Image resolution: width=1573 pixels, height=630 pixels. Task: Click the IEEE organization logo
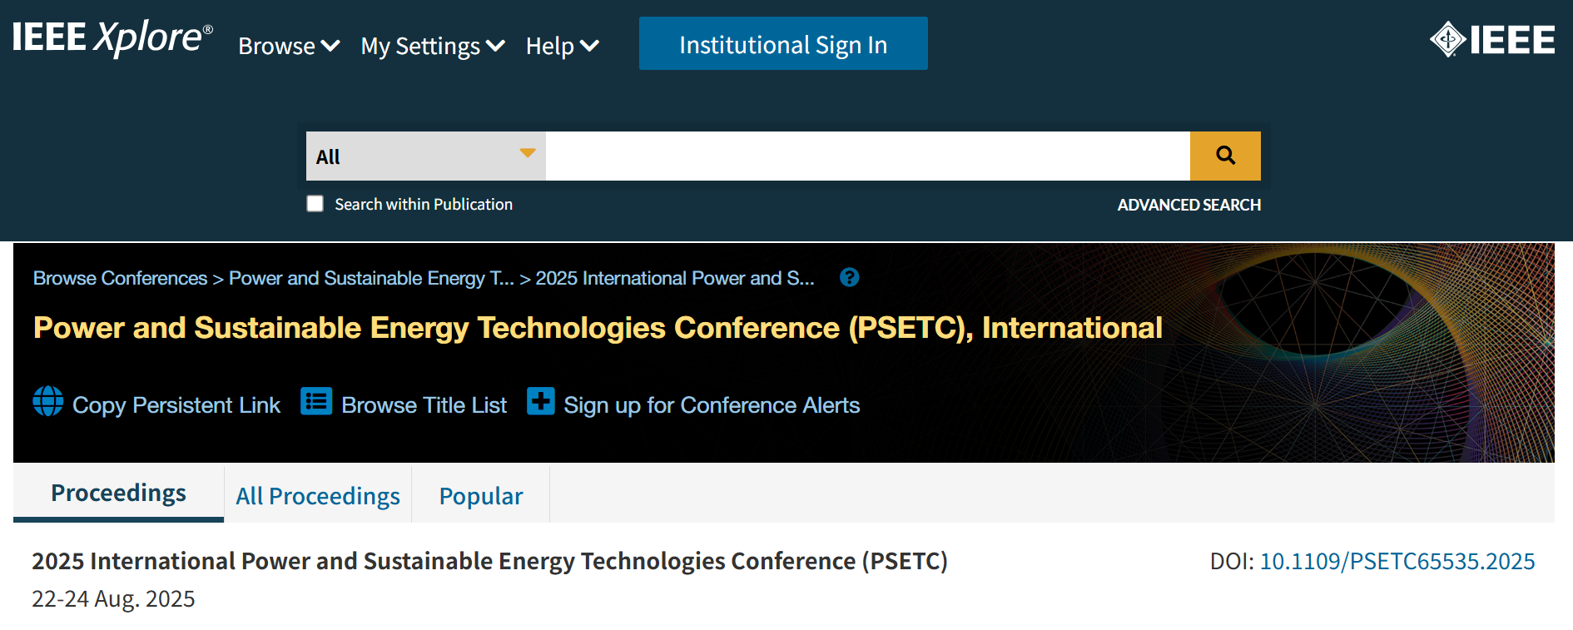1491,39
